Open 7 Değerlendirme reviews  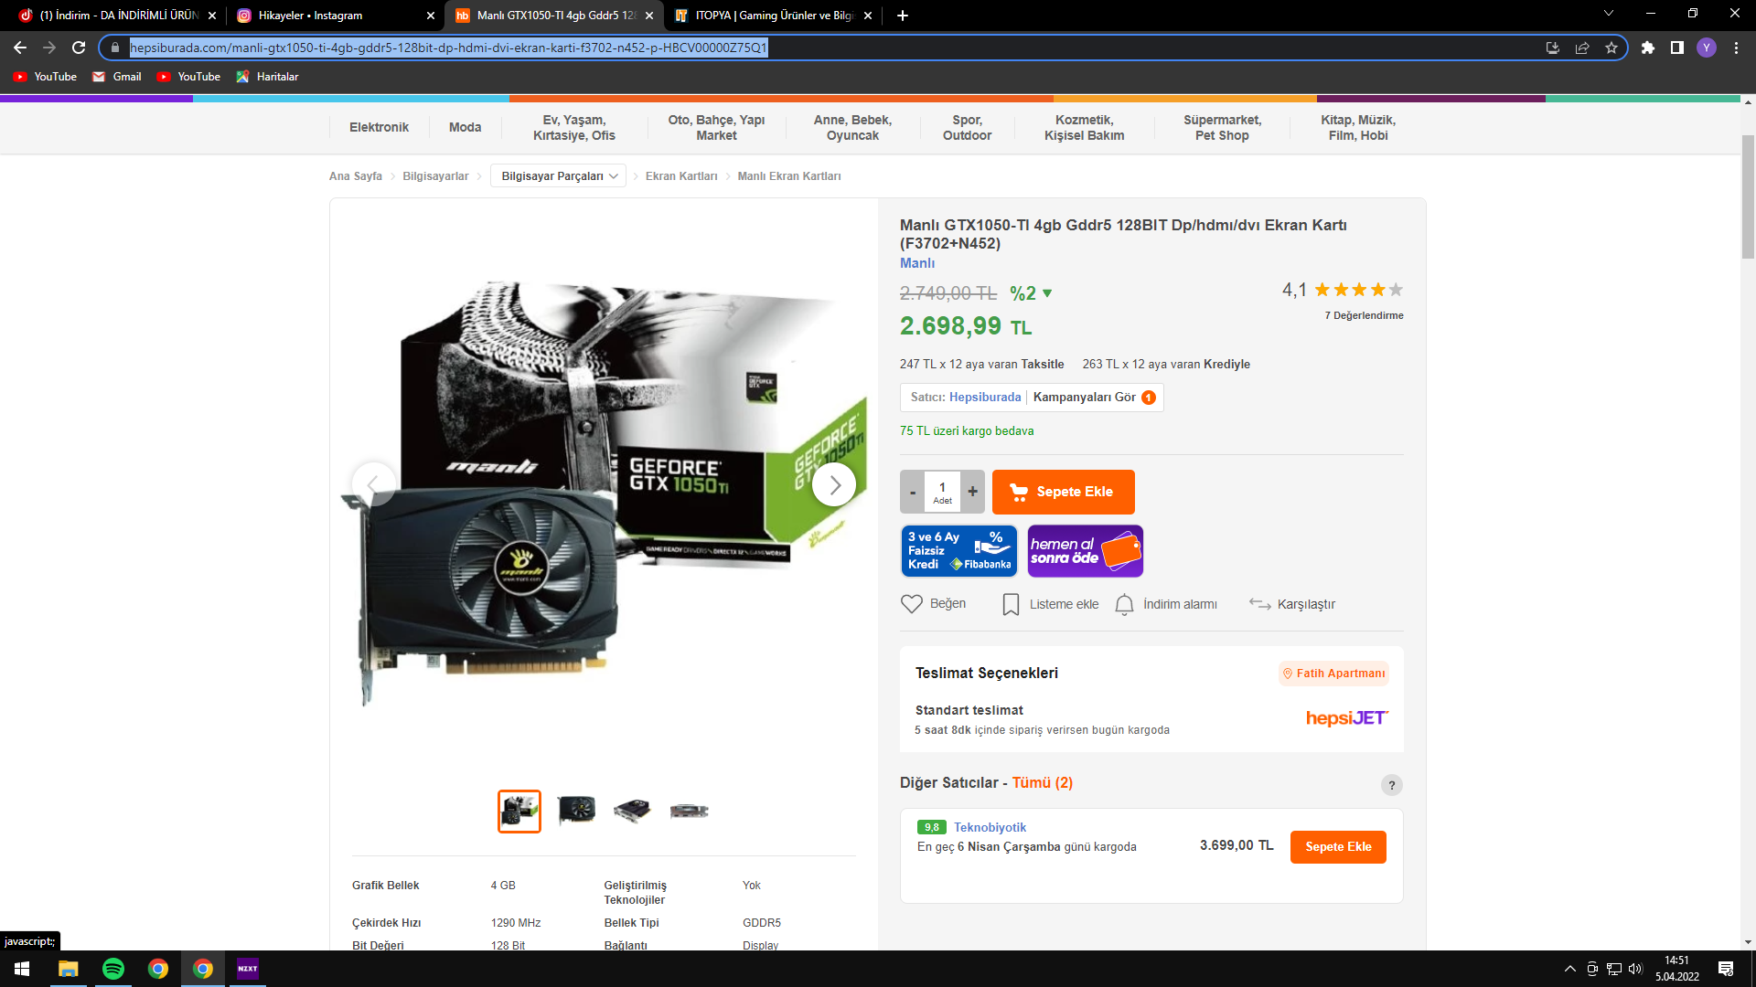point(1364,315)
